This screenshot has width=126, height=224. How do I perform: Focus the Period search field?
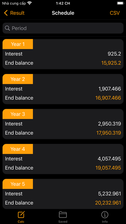tap(63, 28)
